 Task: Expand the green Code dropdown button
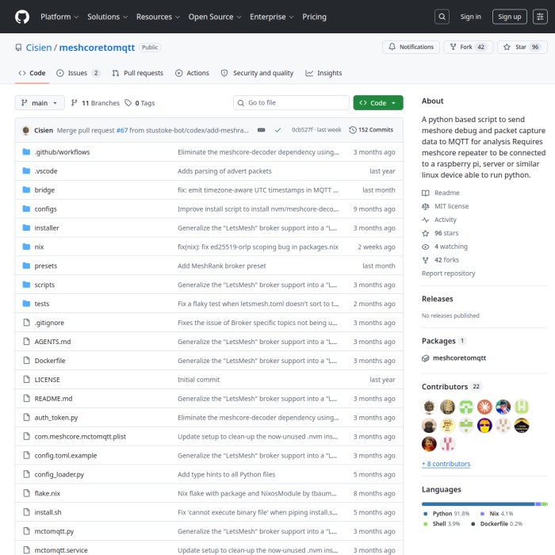pyautogui.click(x=378, y=102)
